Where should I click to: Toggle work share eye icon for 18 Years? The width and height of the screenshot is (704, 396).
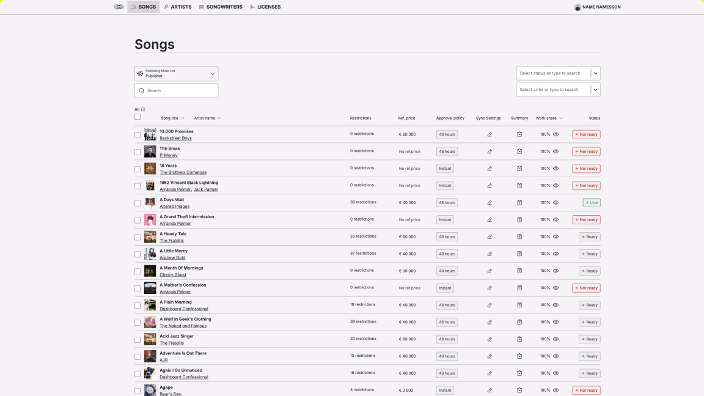tap(555, 169)
